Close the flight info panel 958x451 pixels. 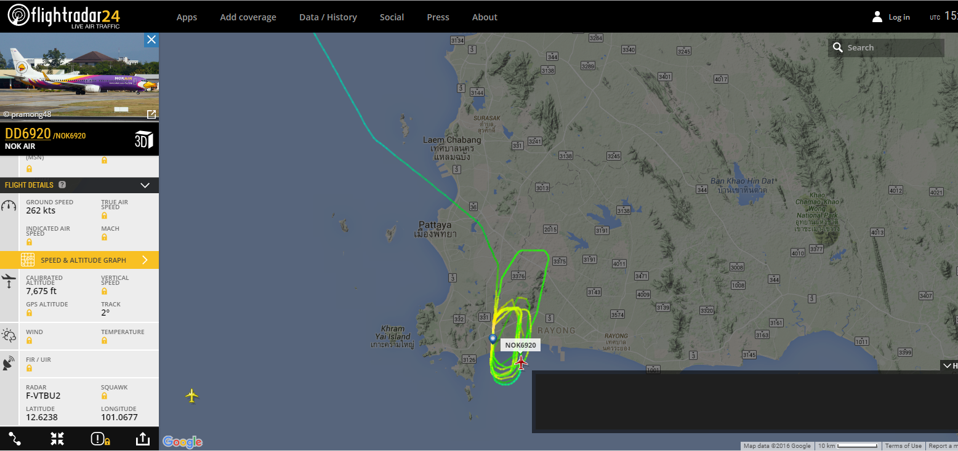[x=151, y=40]
